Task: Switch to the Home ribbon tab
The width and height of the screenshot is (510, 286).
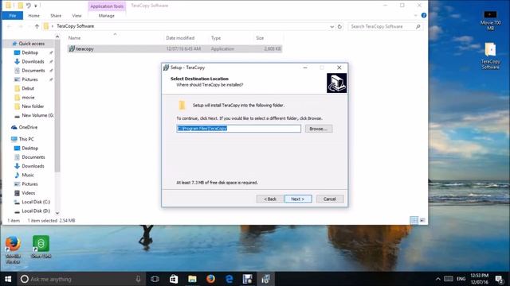Action: 33,16
